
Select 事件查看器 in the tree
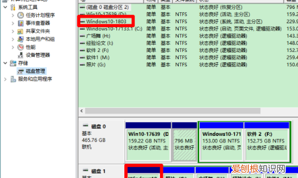(x=38, y=23)
